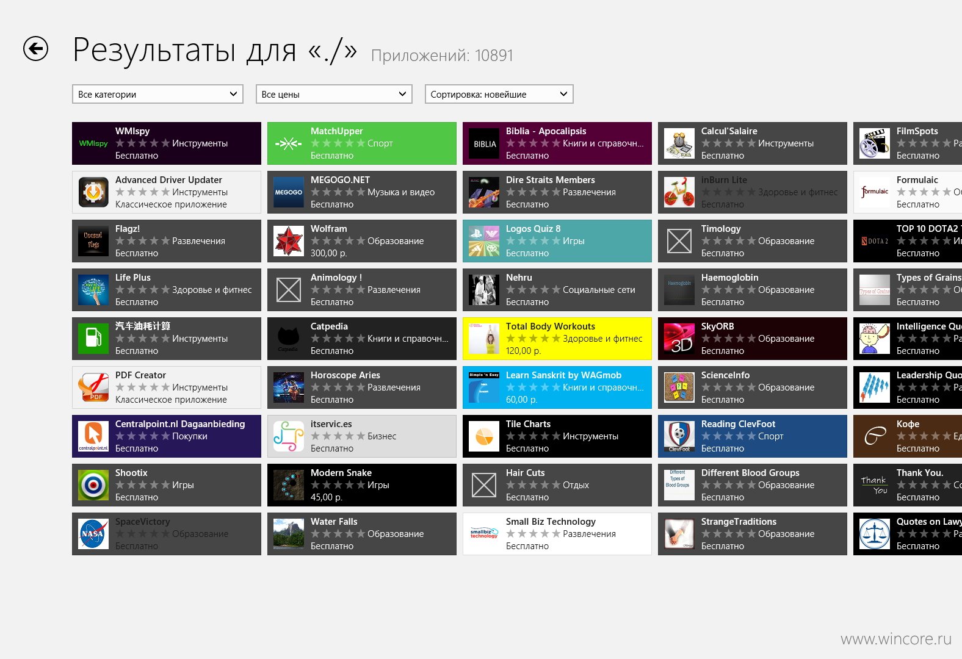Image resolution: width=962 pixels, height=659 pixels.
Task: Click the Leadership Quotes app icon
Action: (875, 387)
